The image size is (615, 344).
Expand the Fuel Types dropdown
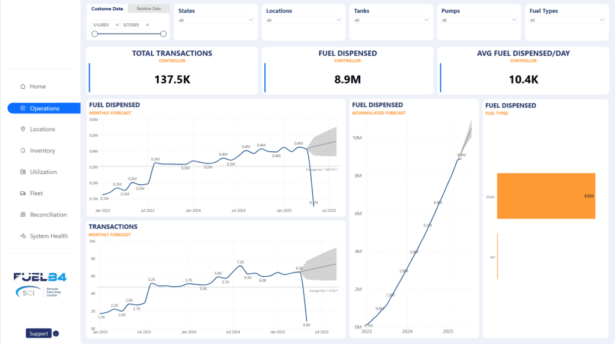pos(602,20)
